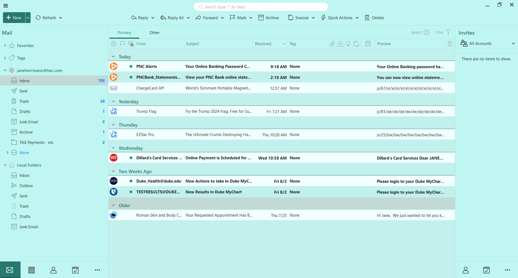Click the Snooze toolbar button

[298, 18]
